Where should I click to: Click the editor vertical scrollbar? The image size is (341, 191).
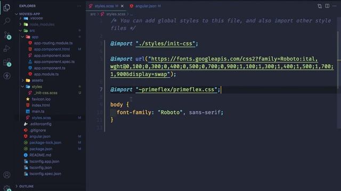point(338,60)
